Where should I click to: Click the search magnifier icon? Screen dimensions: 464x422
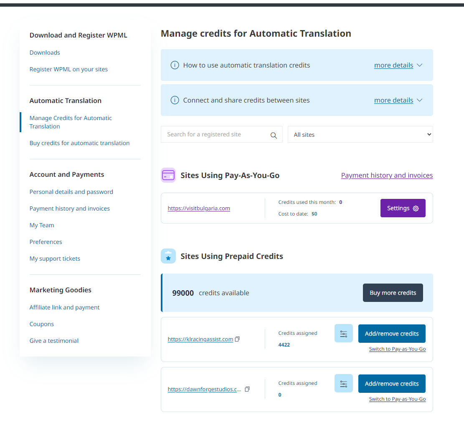pyautogui.click(x=274, y=135)
